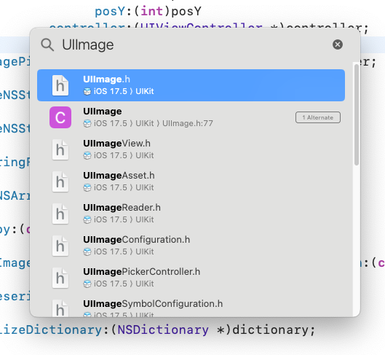Screen dimensions: 385x355
Task: Click the UIImageReader.h header file icon
Action: coord(60,214)
